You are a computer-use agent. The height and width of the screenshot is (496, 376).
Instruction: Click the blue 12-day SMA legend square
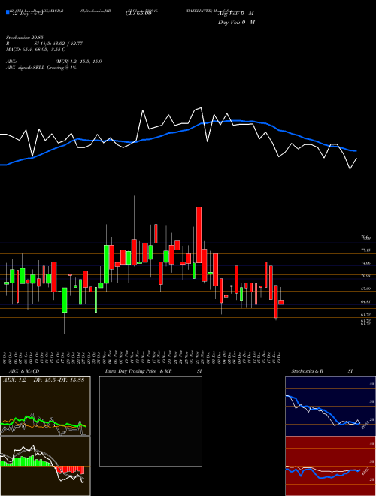click(x=8, y=13)
